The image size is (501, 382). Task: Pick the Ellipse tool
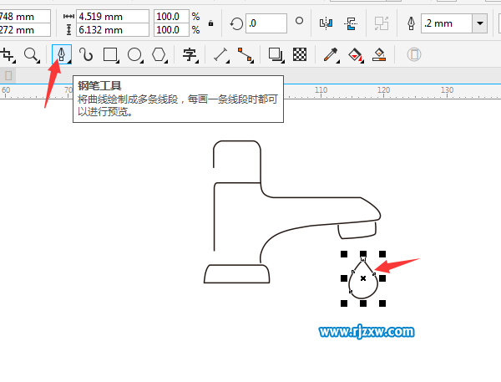[x=134, y=55]
